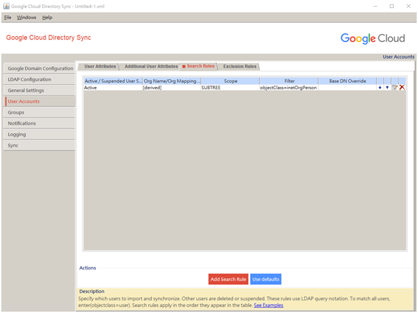
Task: Follow the See Examples link
Action: point(268,305)
